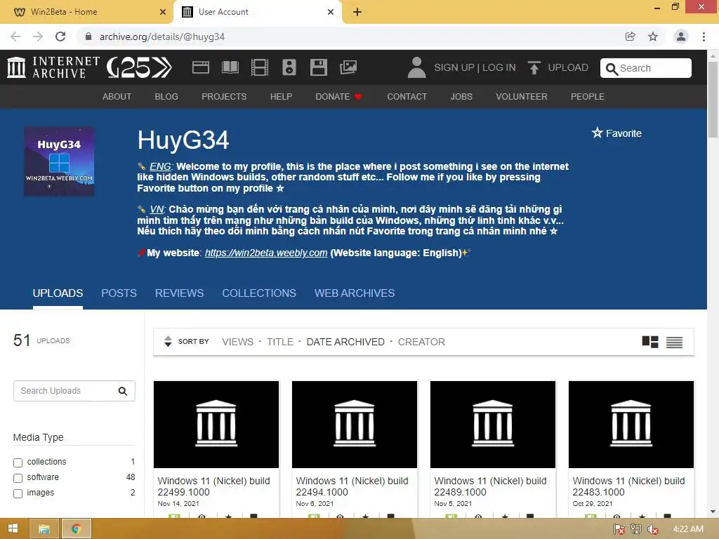This screenshot has width=719, height=539.
Task: Click the Search Uploads magnifier button
Action: [x=123, y=391]
